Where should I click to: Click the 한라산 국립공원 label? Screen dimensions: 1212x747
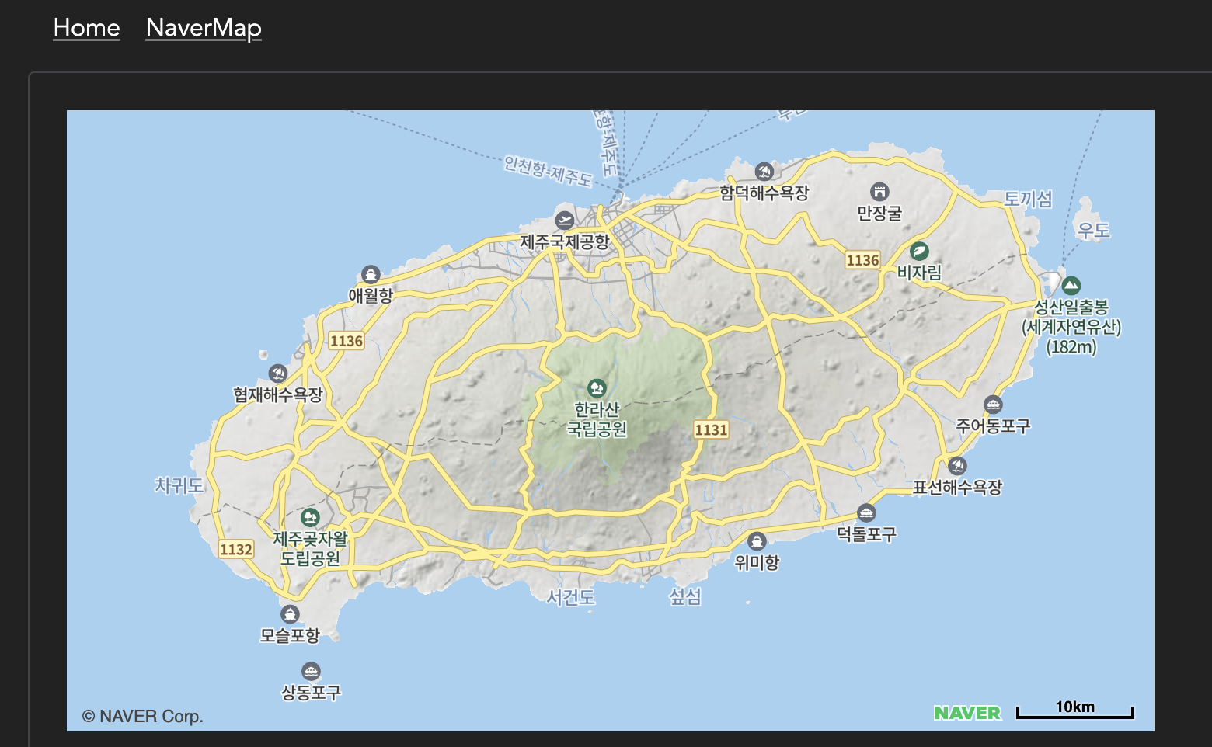coord(597,419)
